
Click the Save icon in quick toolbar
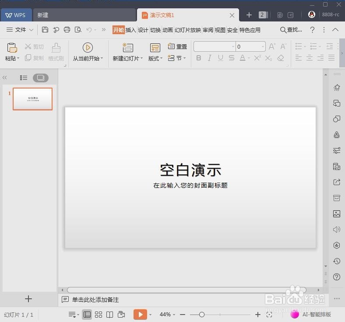coord(45,29)
